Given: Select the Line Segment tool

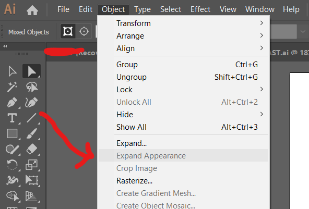Looking at the screenshot, I should 31,118.
